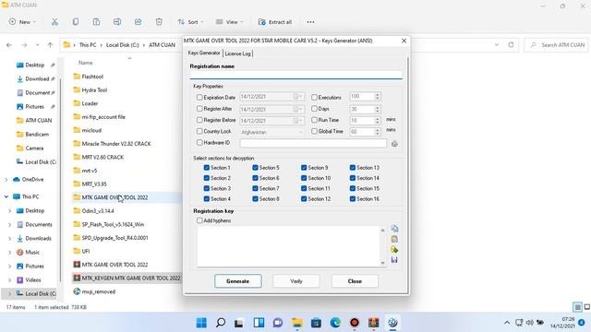Uncheck Section 1 checkbox
The width and height of the screenshot is (591, 332).
pyautogui.click(x=207, y=168)
